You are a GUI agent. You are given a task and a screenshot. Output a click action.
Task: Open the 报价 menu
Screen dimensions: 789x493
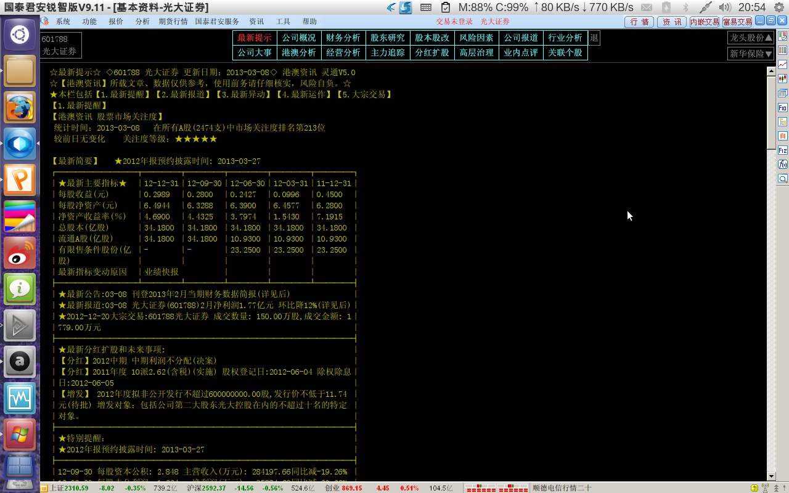[x=116, y=22]
